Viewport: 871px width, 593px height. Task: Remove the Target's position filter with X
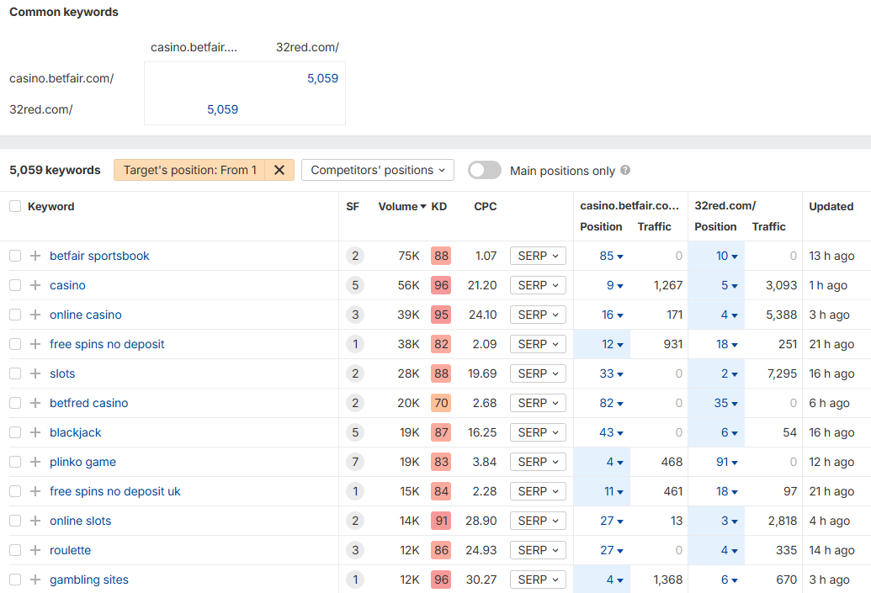pos(279,170)
